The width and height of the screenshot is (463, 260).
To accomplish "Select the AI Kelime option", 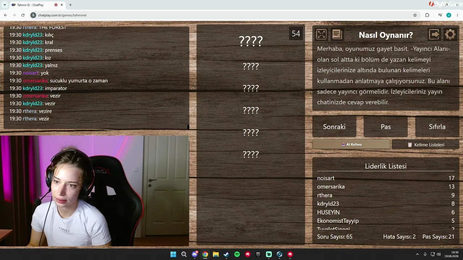I will pos(351,144).
